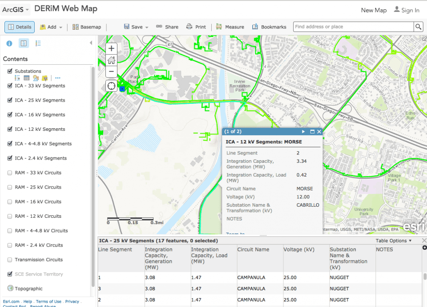
Task: Enable the RAM - 12 kV Circuits layer
Action: click(x=10, y=216)
